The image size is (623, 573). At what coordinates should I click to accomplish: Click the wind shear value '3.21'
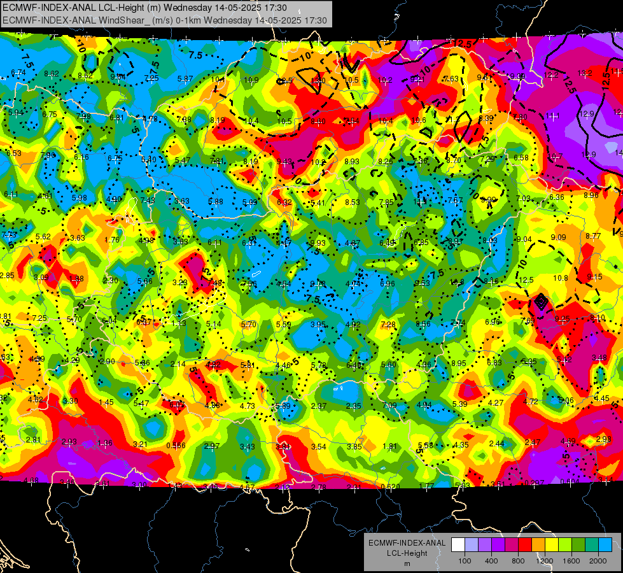(140, 444)
